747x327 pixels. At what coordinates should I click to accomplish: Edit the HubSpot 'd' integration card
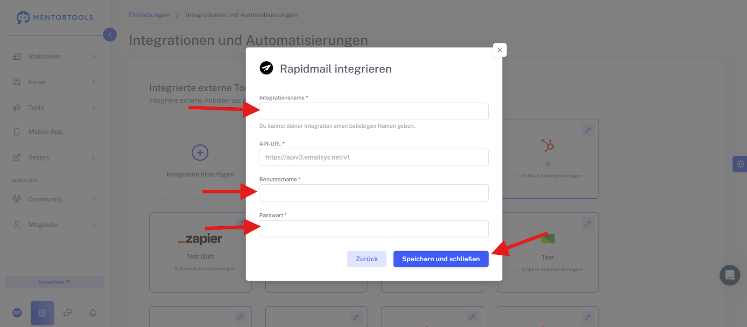tap(588, 130)
